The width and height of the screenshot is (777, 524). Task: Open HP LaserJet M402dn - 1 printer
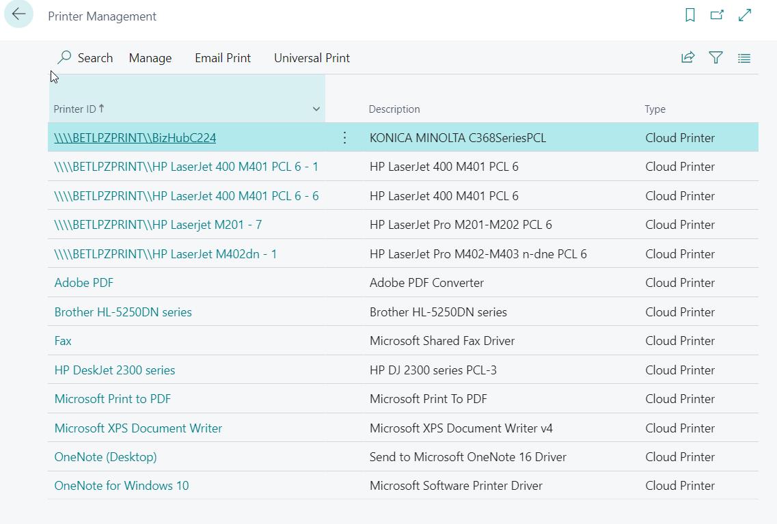click(165, 253)
